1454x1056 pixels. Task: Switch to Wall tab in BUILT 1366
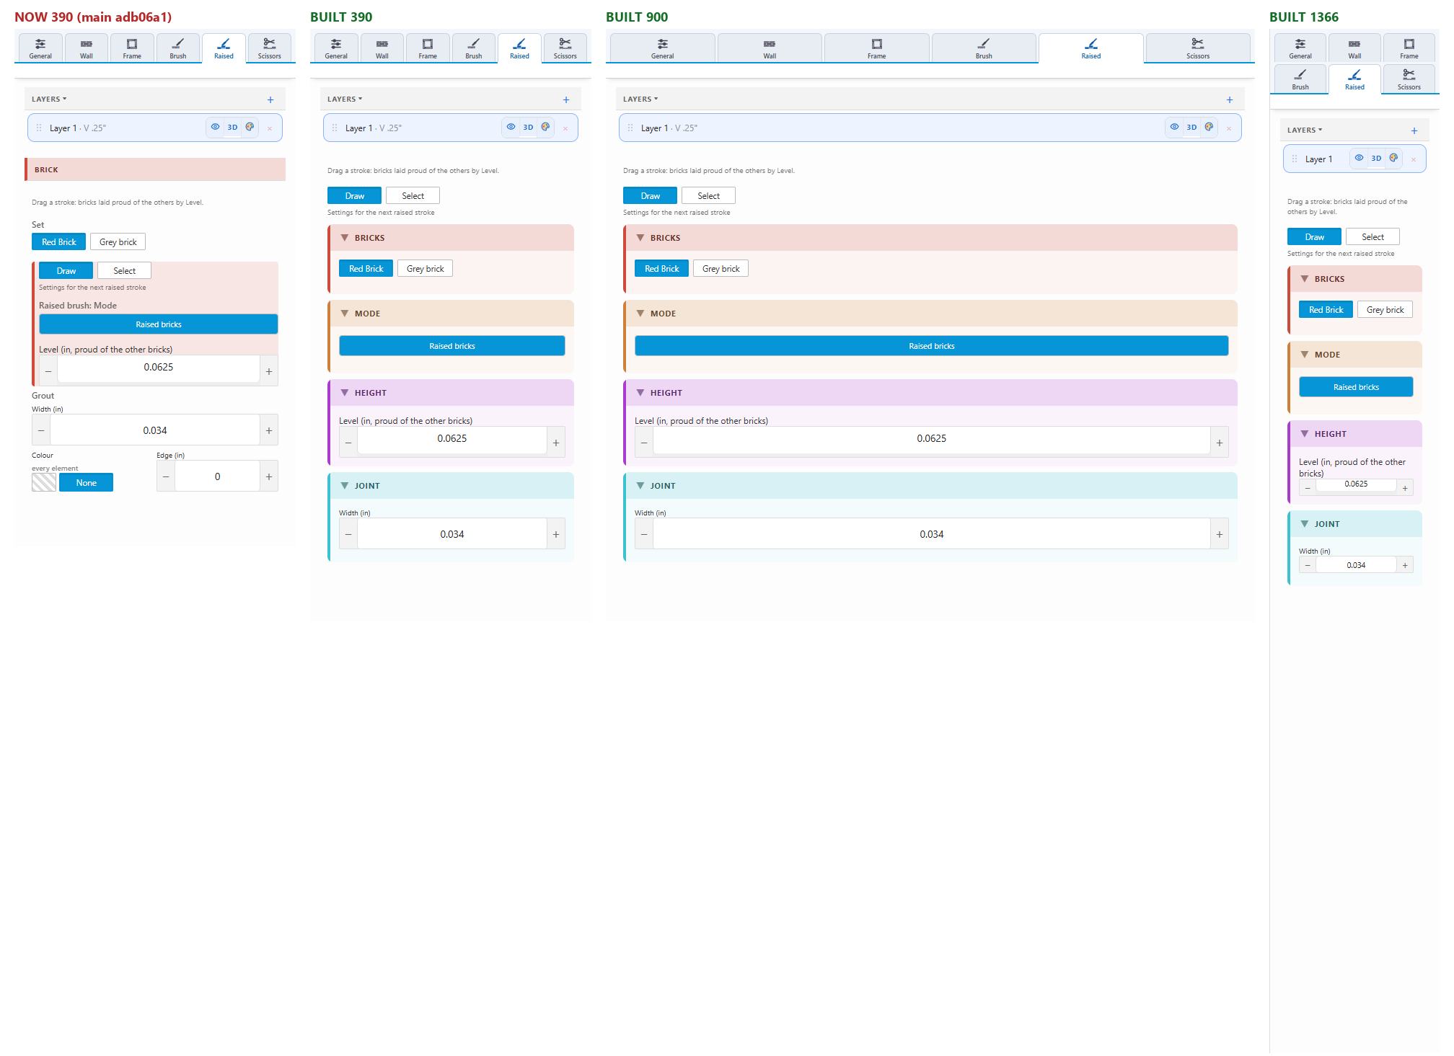(1354, 48)
